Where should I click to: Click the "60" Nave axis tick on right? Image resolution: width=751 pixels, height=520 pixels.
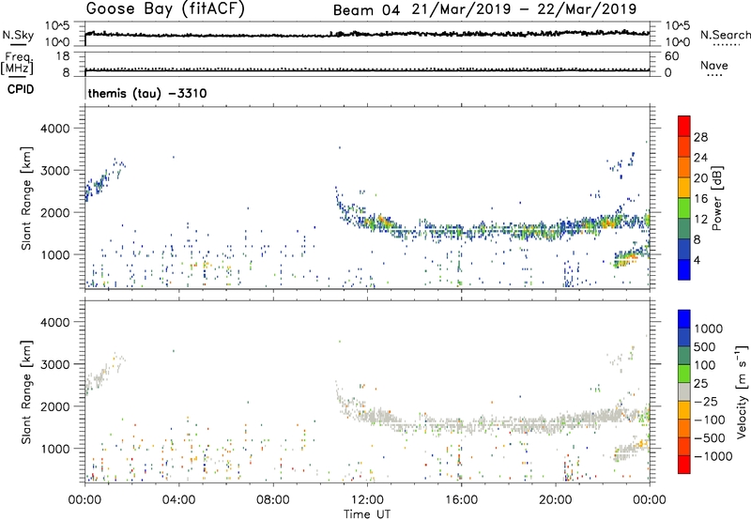tap(671, 56)
